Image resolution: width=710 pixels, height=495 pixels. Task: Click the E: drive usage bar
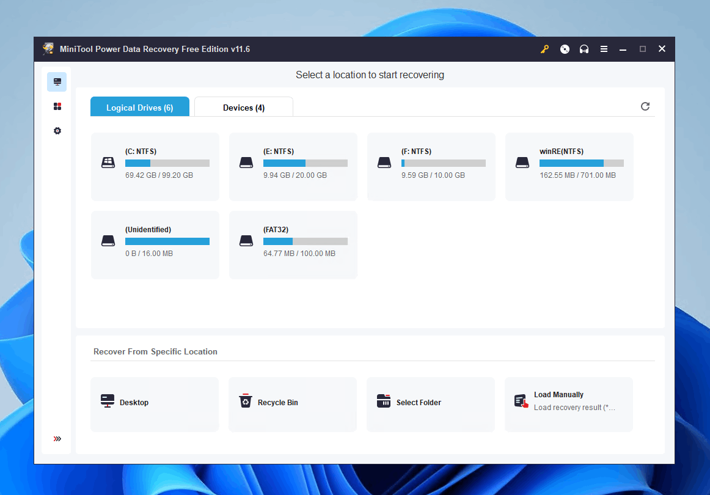tap(306, 163)
